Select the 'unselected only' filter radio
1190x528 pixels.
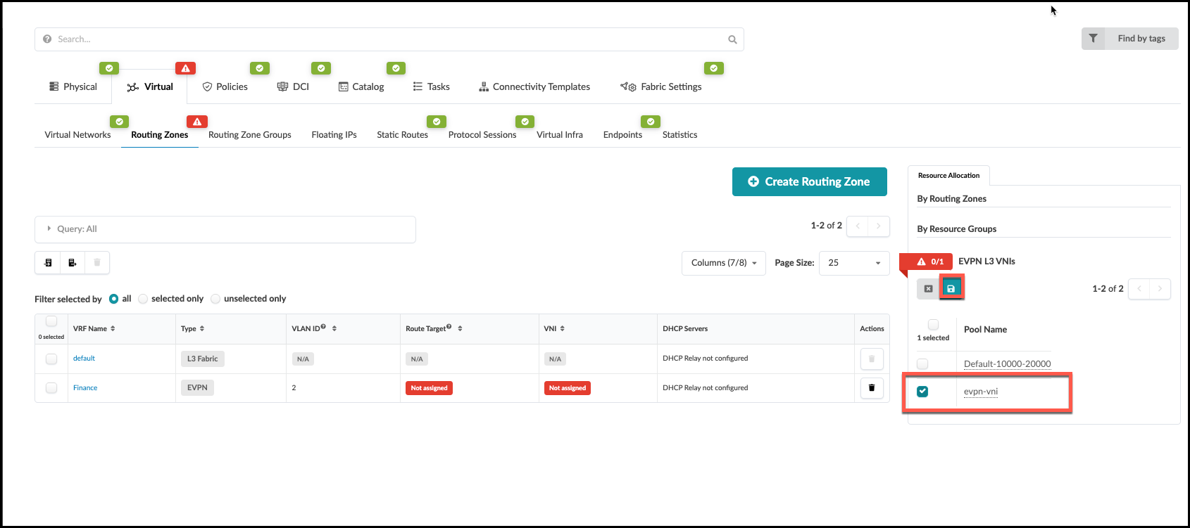point(215,299)
